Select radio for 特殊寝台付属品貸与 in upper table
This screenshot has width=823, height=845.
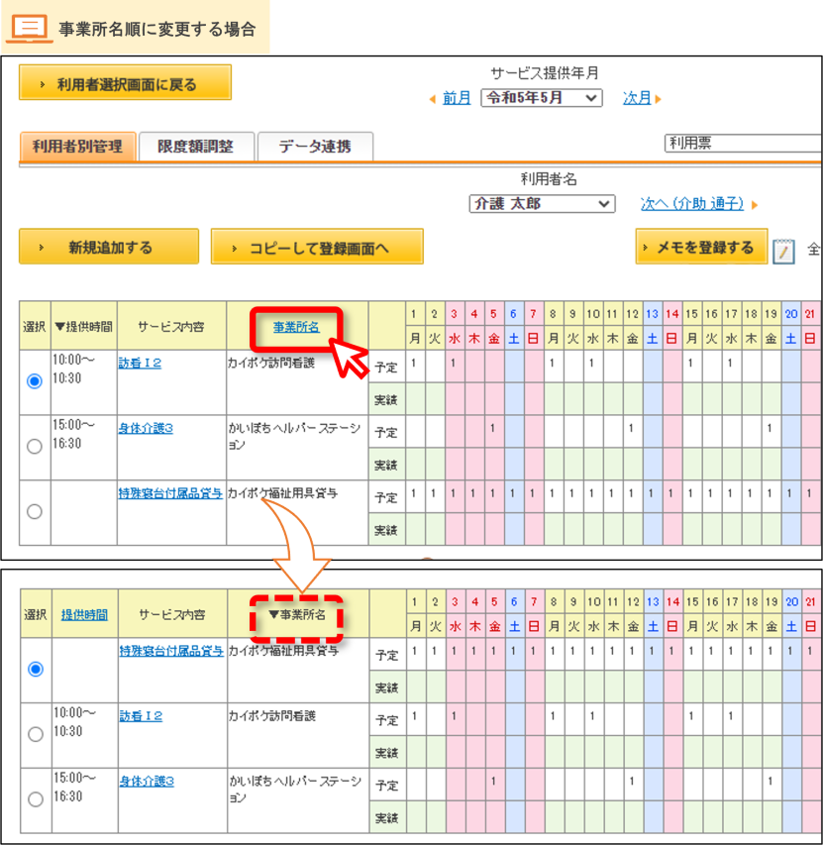click(35, 511)
